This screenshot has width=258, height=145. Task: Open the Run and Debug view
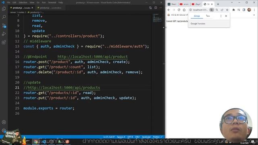[4, 34]
